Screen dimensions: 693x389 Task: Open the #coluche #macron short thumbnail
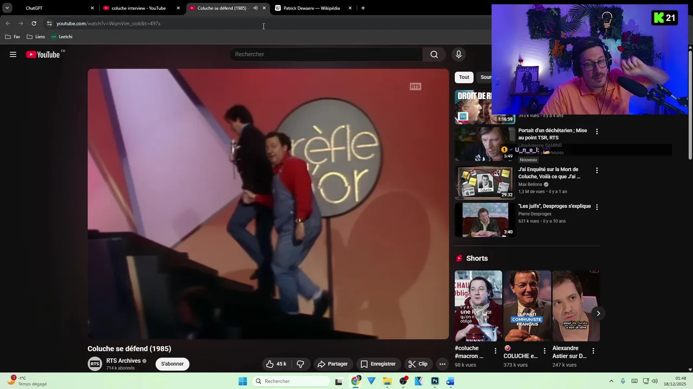coord(478,306)
